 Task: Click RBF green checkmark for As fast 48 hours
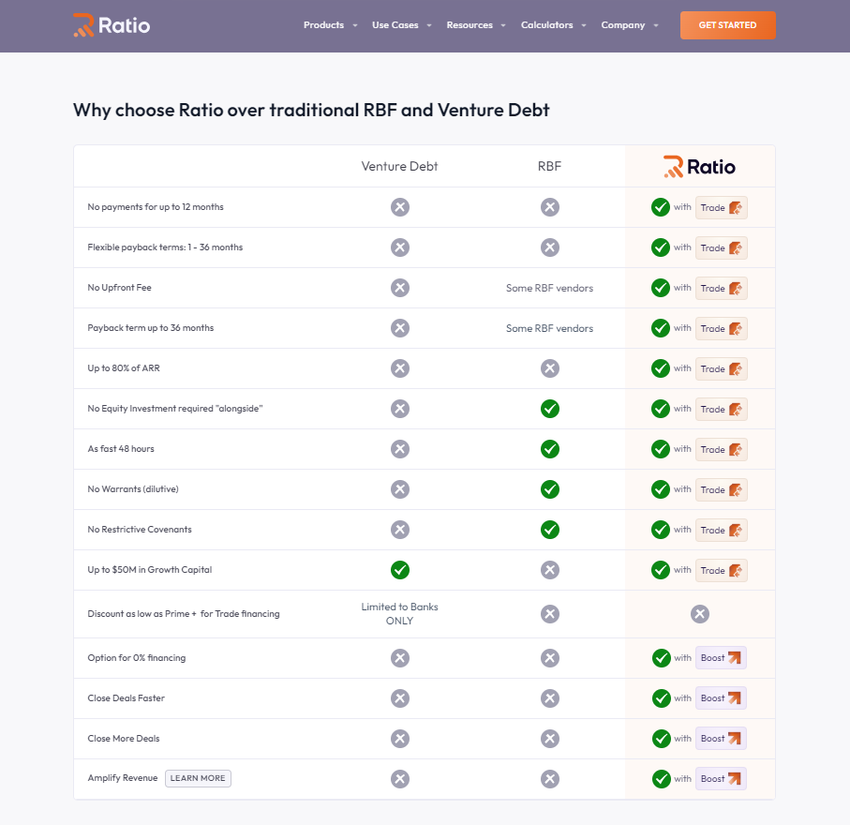pyautogui.click(x=550, y=449)
